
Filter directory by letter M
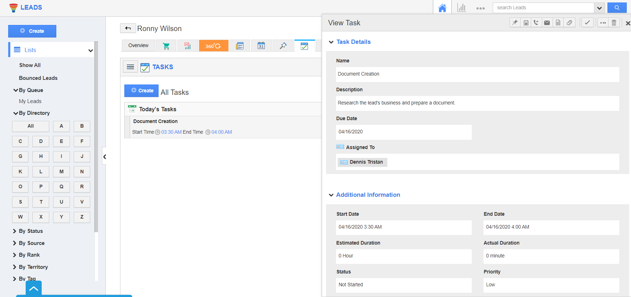point(61,172)
